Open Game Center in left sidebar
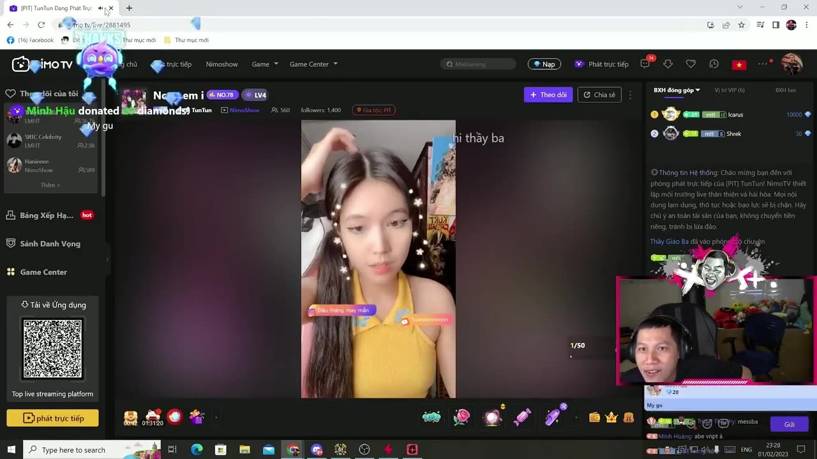The image size is (817, 459). coord(37,272)
